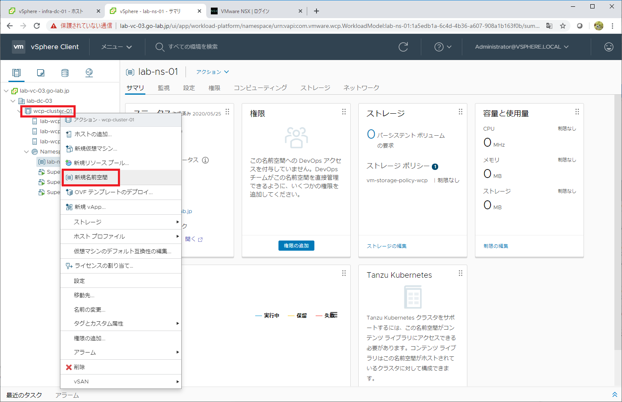Switch to the ストレージ tab

(x=315, y=88)
